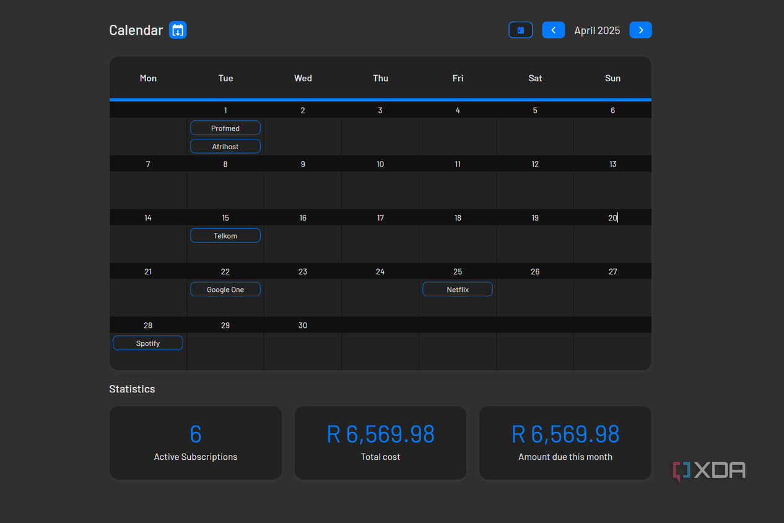Click the highlighted day number 20
The width and height of the screenshot is (784, 523).
point(612,218)
